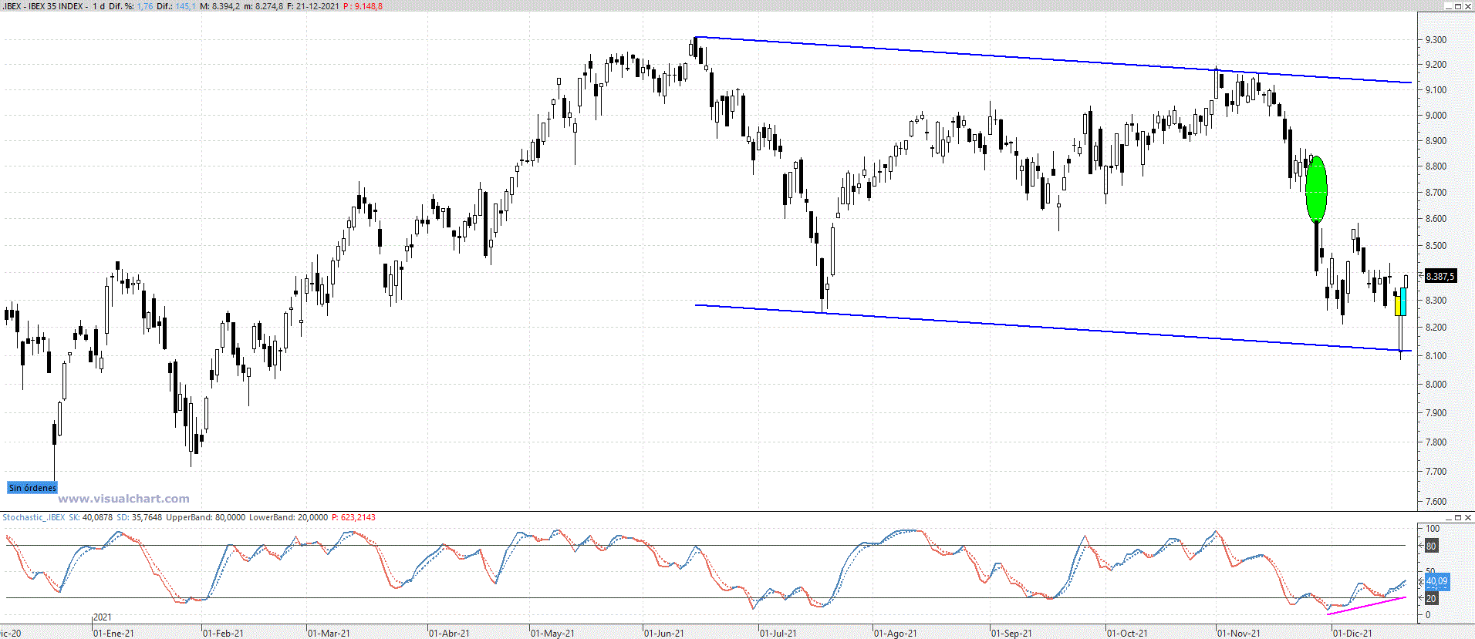Click the lower blue channel trendline

coord(1003,324)
